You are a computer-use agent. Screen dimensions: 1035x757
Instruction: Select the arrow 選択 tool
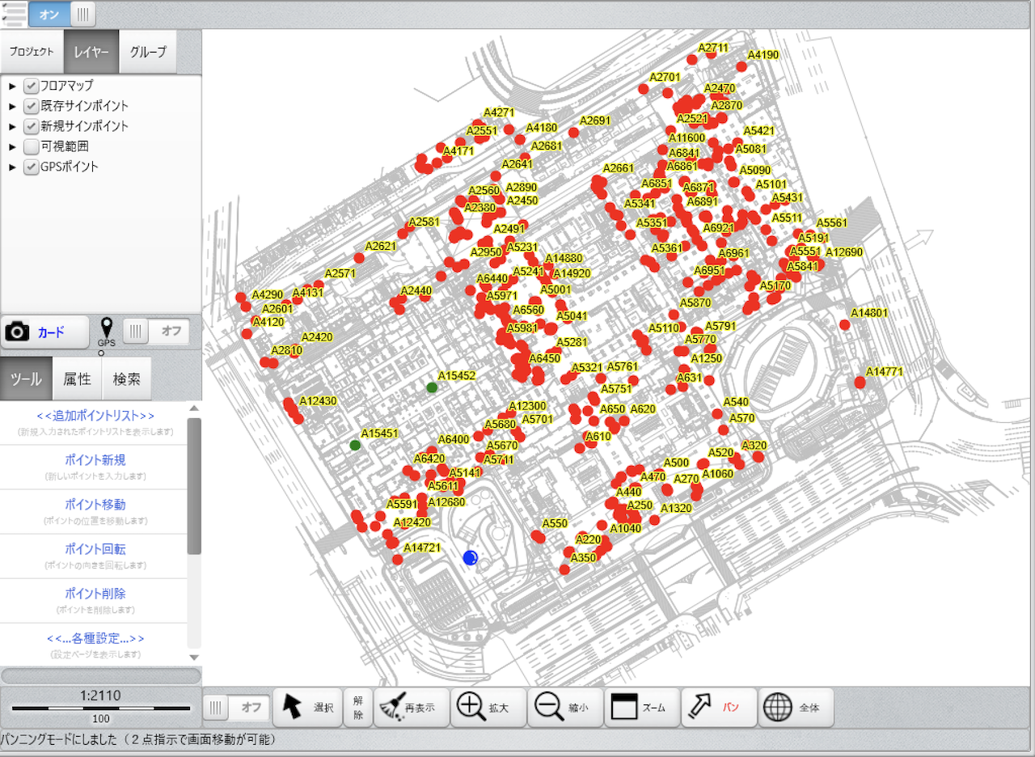point(307,708)
